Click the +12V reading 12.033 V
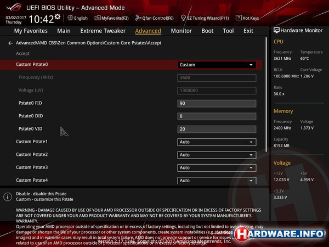Image resolution: width=329 pixels, height=247 pixels. click(281, 180)
